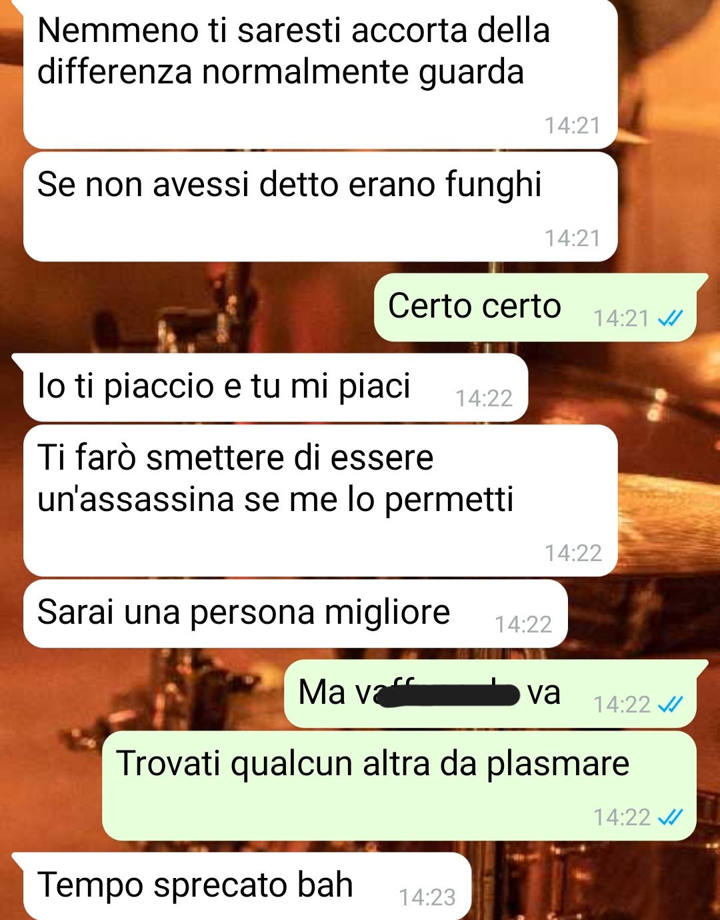This screenshot has height=920, width=720.
Task: Tap the 'Ti farò smettere di essere' message
Action: (320, 500)
